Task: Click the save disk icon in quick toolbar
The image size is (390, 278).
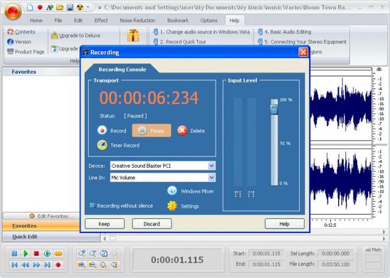Action: coord(70,7)
